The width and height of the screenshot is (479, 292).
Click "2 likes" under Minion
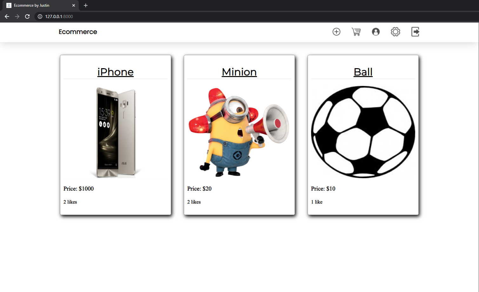[x=194, y=202]
